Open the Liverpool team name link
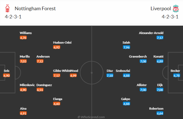 tap(161, 9)
